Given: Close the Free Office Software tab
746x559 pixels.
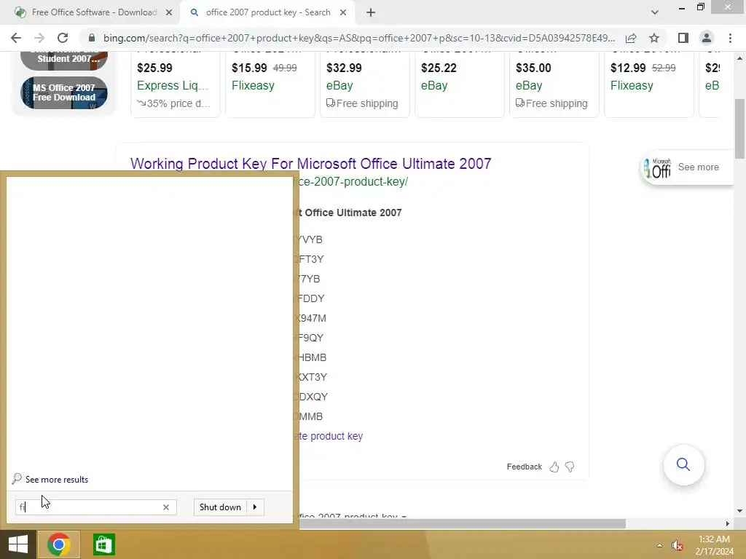Looking at the screenshot, I should pyautogui.click(x=169, y=13).
